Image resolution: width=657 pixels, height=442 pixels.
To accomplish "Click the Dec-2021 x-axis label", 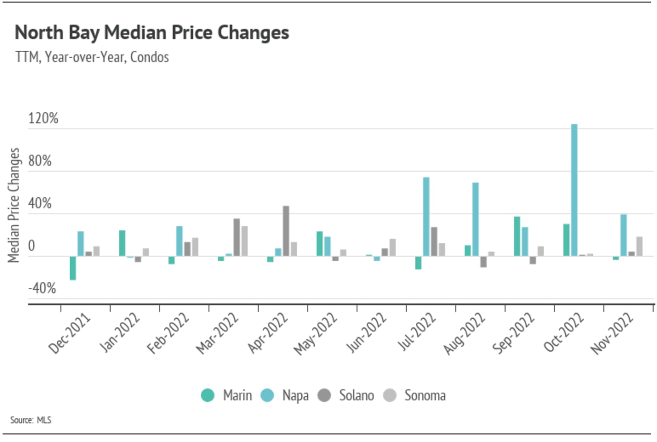I will click(70, 333).
